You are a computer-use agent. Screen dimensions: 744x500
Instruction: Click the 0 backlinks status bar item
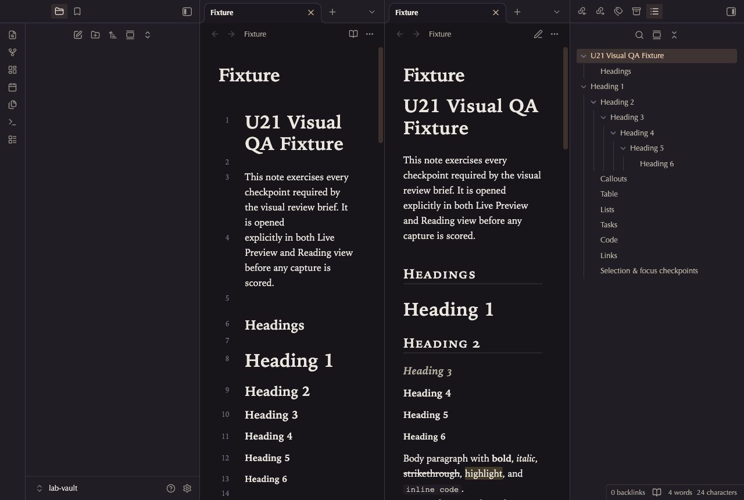click(628, 492)
